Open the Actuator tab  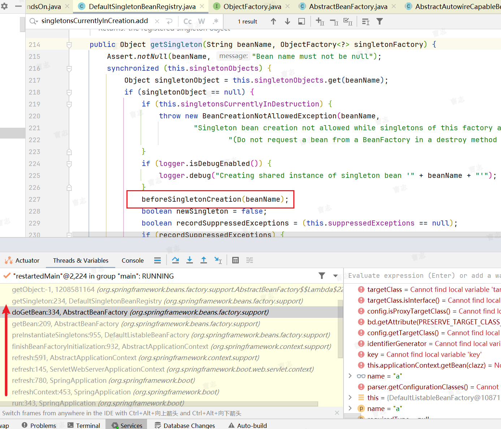click(22, 261)
